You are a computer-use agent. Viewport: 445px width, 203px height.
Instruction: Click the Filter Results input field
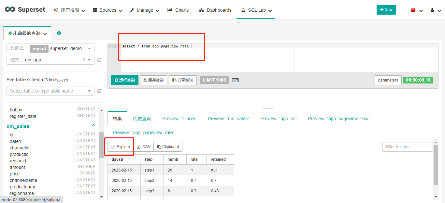(408, 146)
